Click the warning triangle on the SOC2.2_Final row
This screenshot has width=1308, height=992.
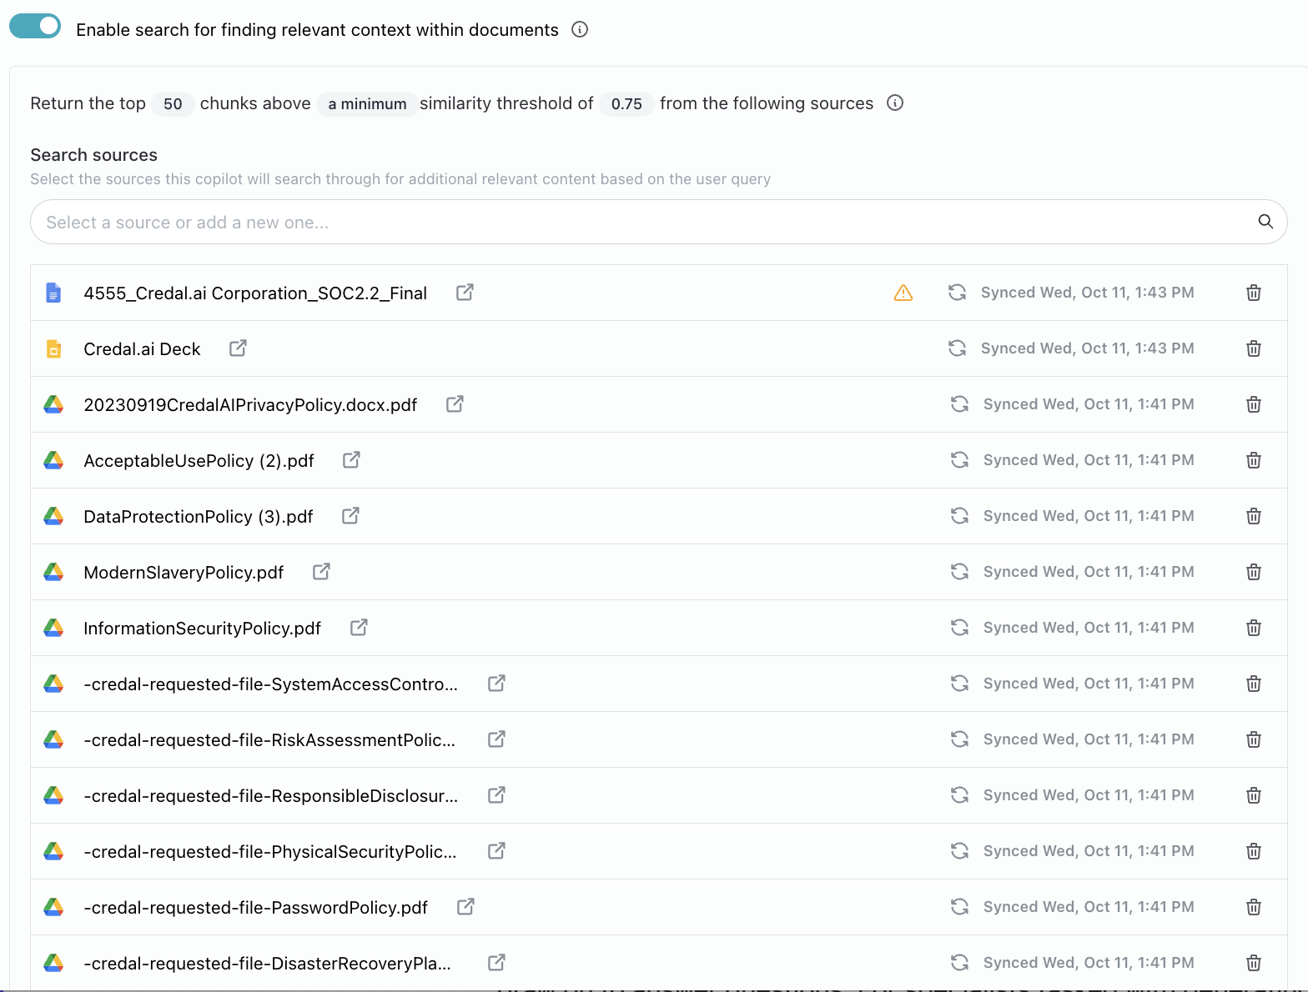click(903, 293)
